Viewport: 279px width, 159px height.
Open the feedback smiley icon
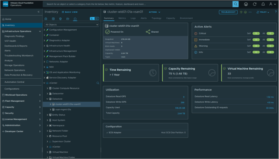pyautogui.click(x=246, y=4)
